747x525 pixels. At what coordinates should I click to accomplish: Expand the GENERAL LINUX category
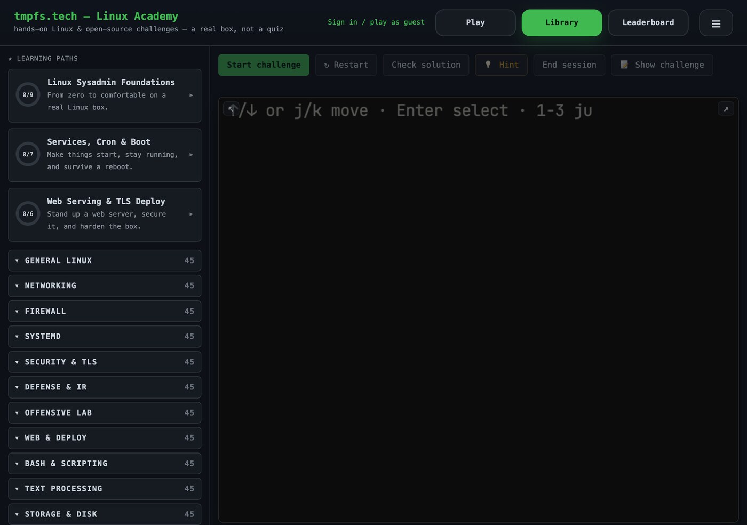point(105,260)
